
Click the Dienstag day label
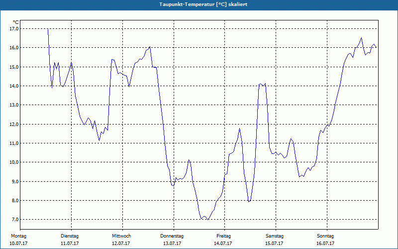coord(70,236)
